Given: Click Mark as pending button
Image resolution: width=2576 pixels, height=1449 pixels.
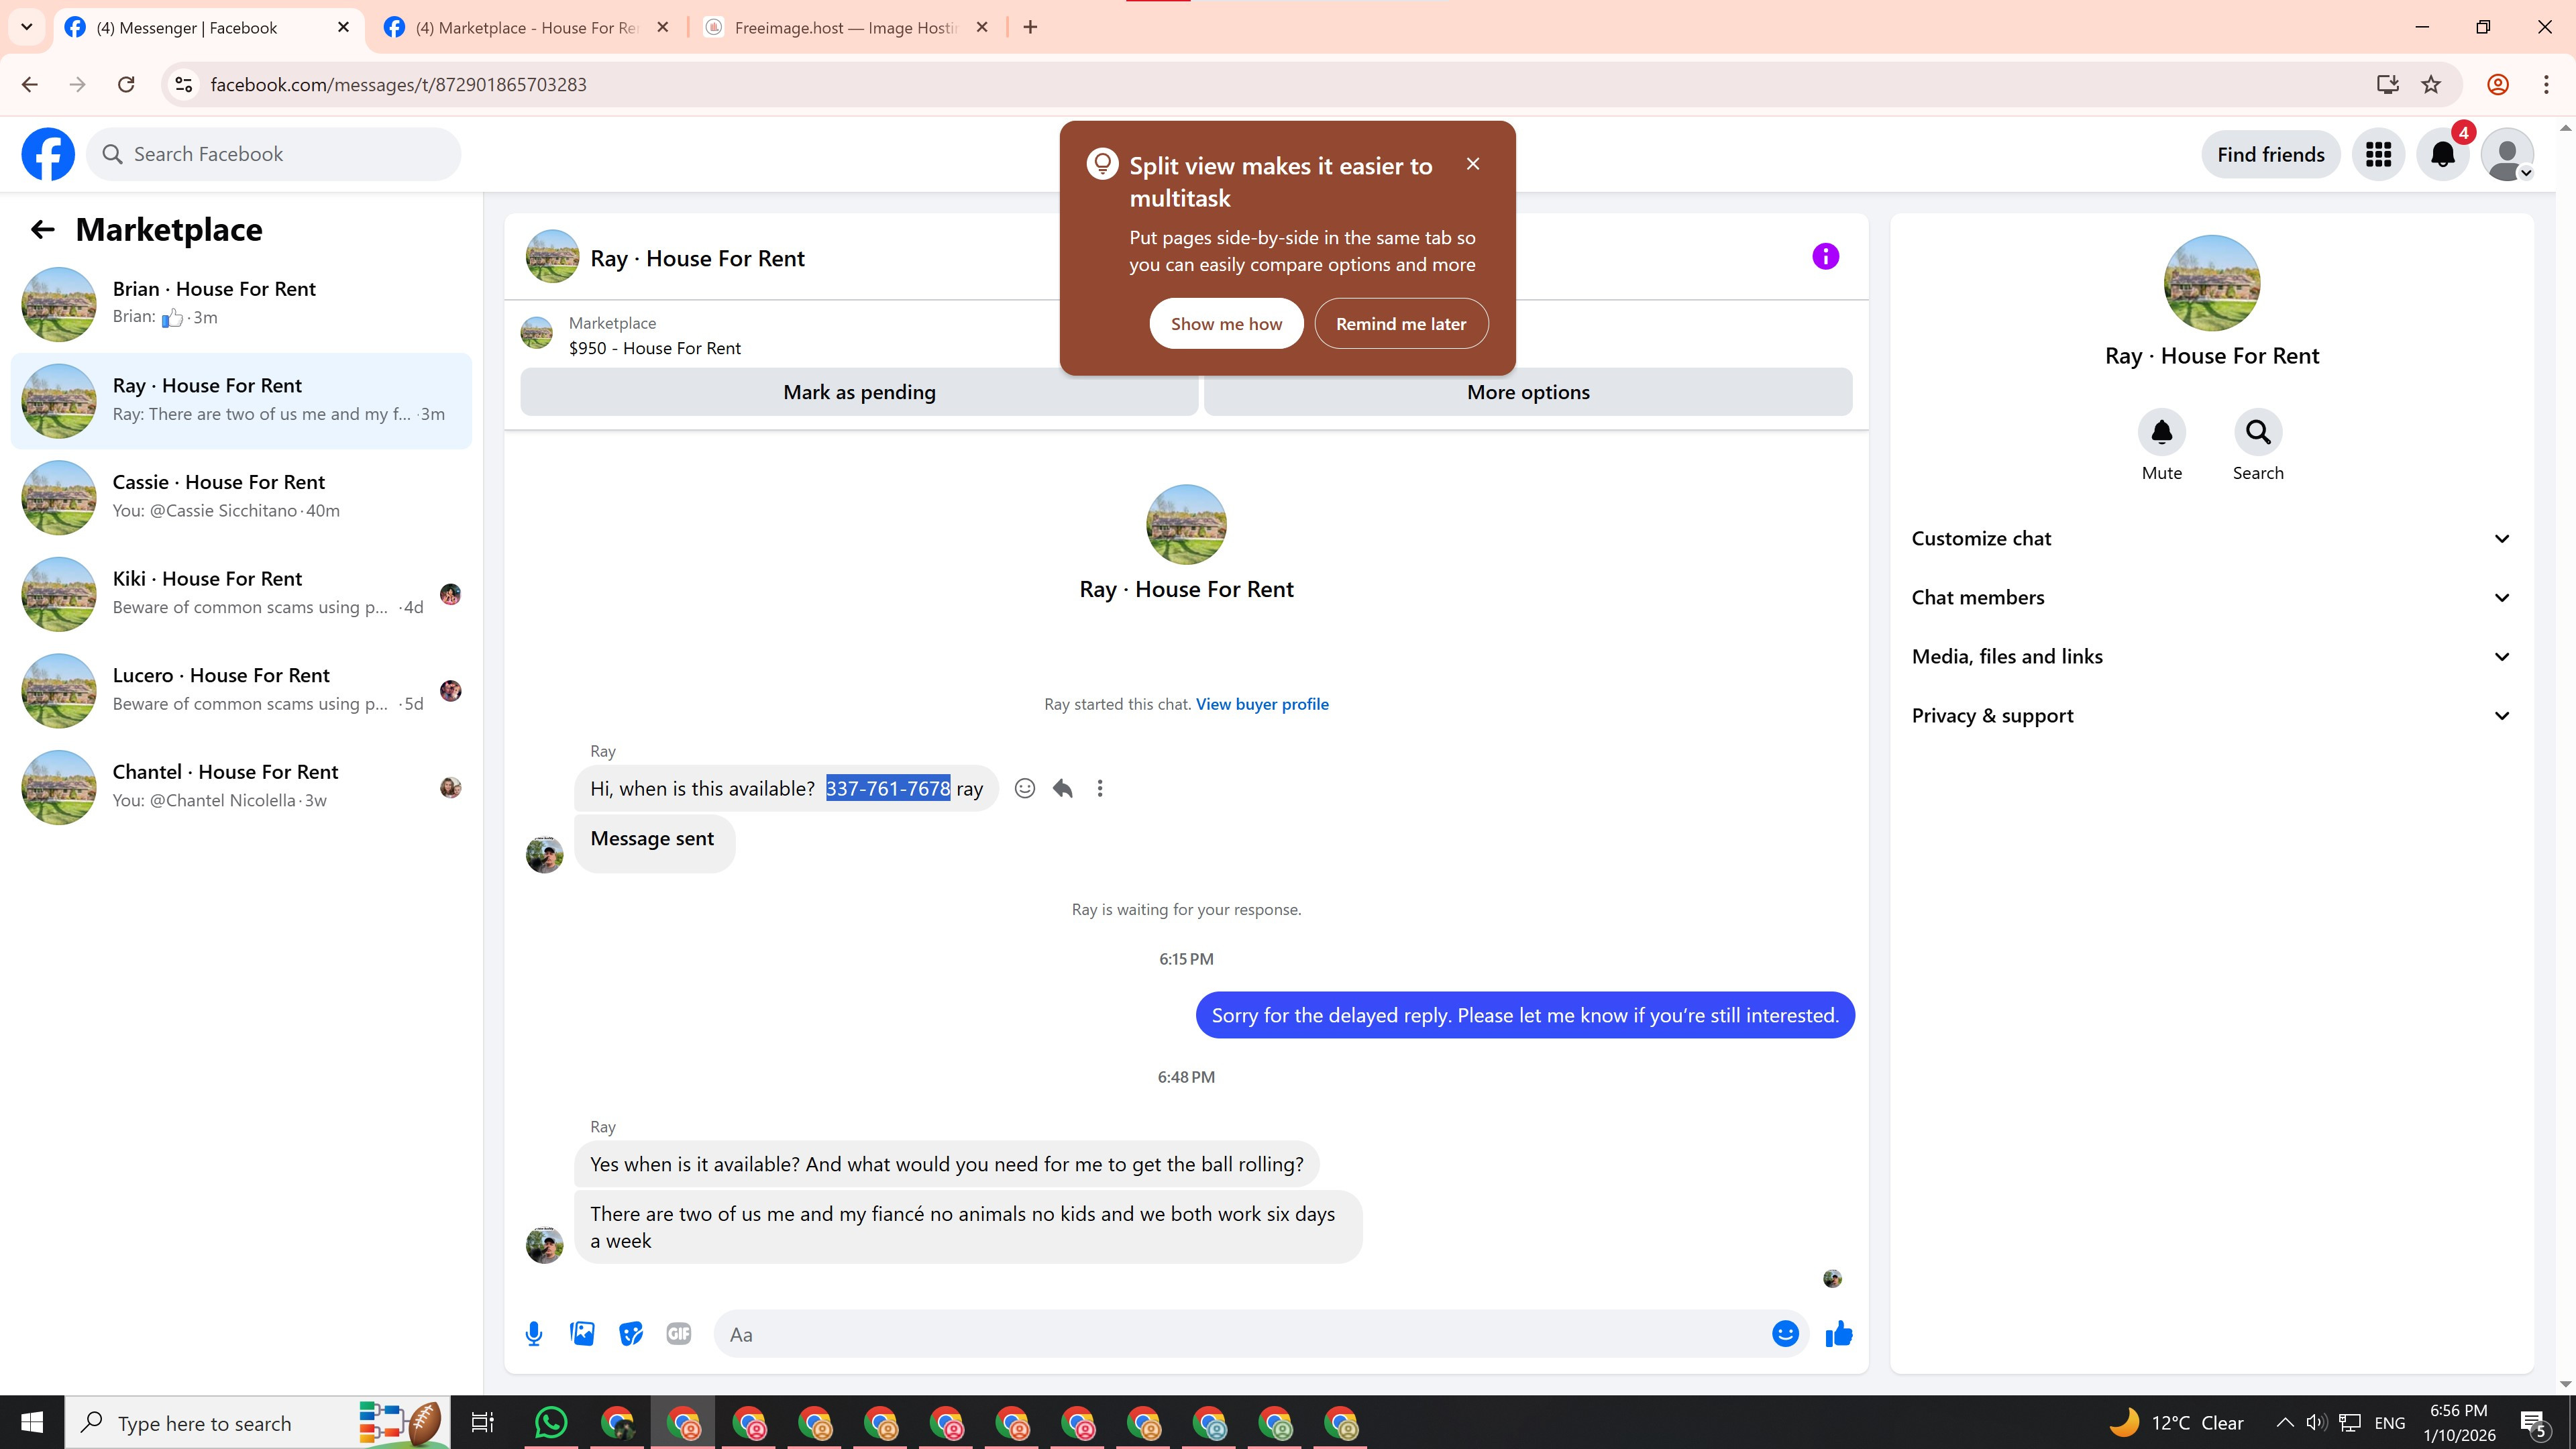Looking at the screenshot, I should point(859,393).
